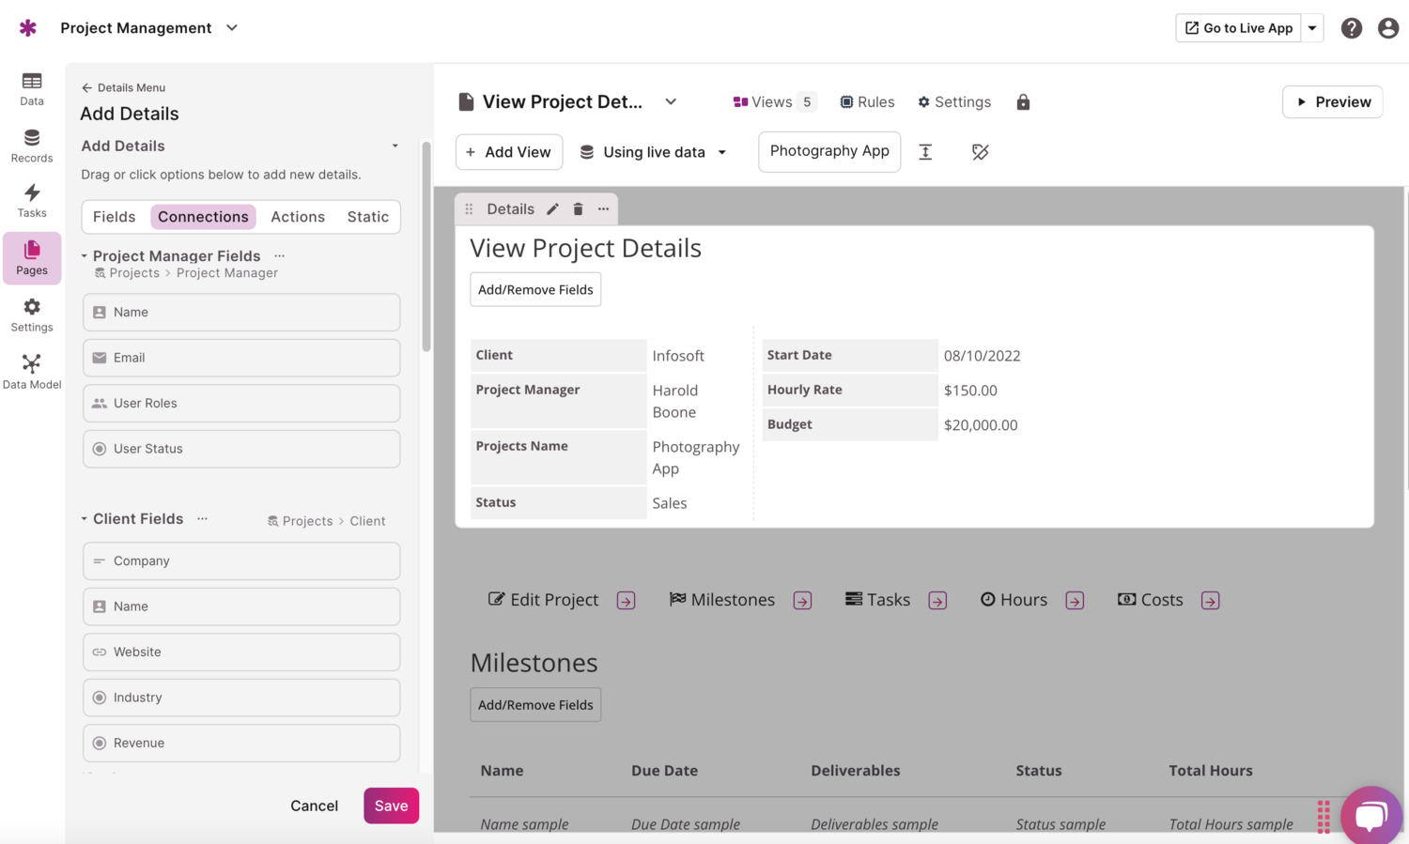1409x844 pixels.
Task: Open the Rules tab
Action: (866, 102)
